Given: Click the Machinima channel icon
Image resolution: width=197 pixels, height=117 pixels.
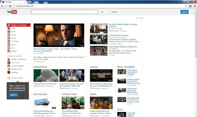Looking at the screenshot, I should tap(9, 72).
